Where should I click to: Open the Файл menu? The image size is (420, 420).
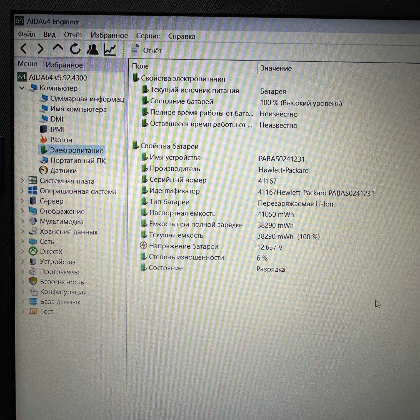click(26, 34)
